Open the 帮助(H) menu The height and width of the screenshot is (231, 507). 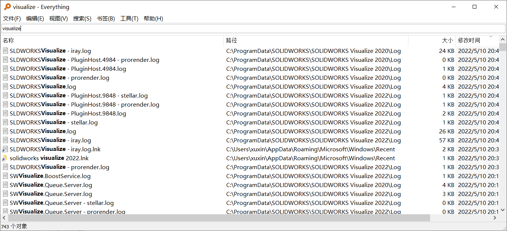(x=153, y=19)
